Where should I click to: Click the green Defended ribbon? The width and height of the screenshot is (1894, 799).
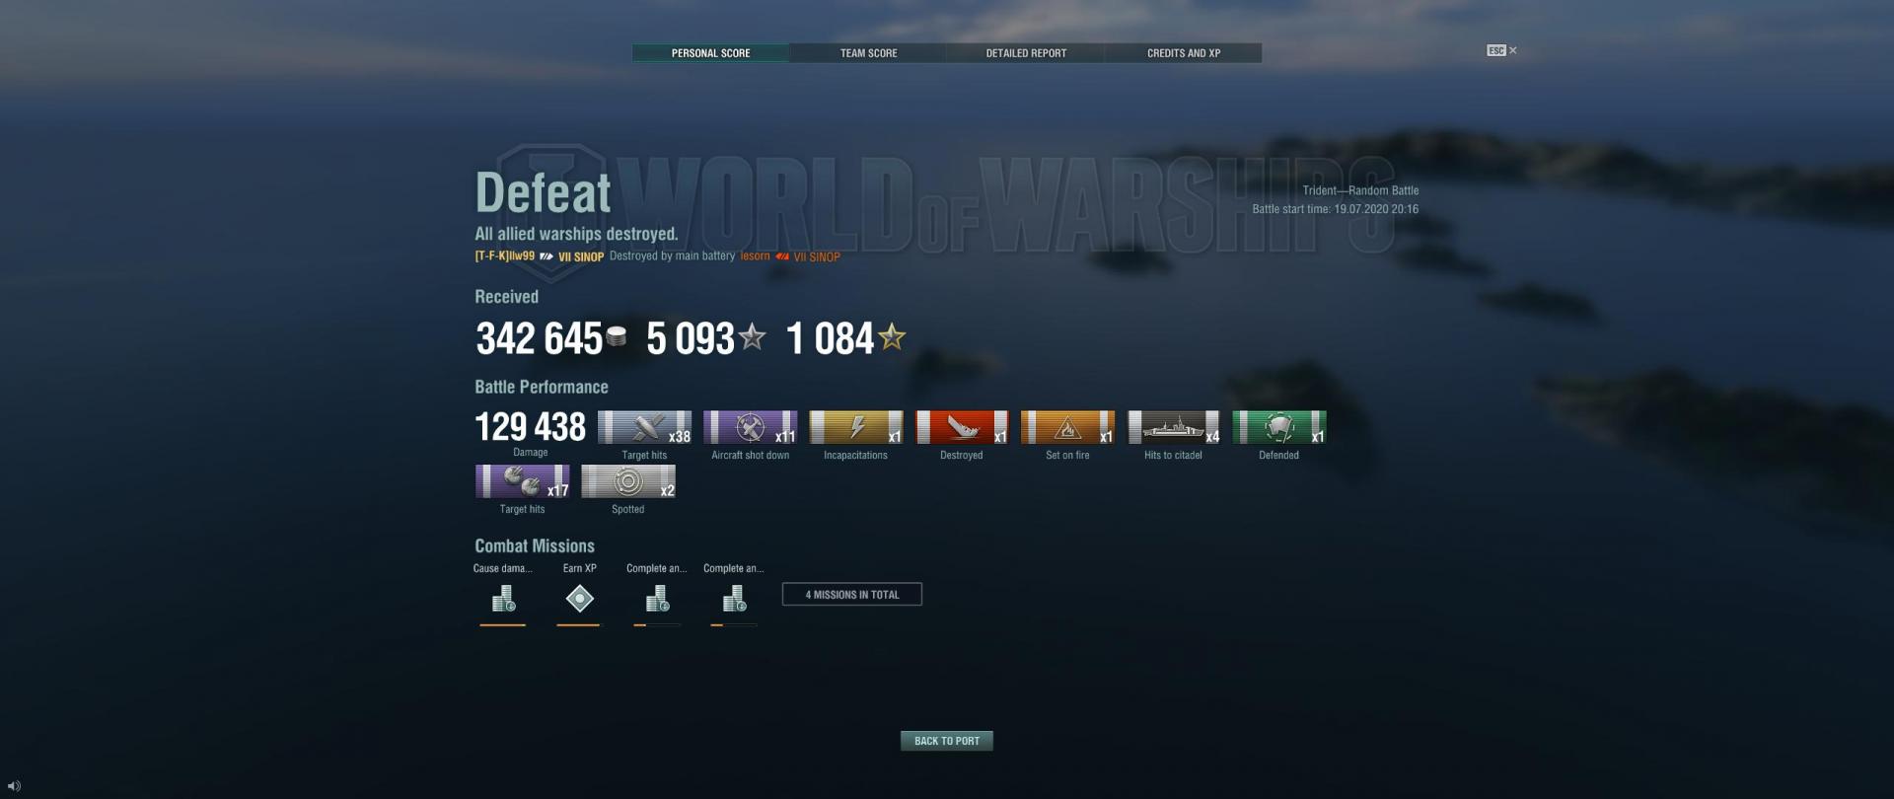coord(1278,427)
